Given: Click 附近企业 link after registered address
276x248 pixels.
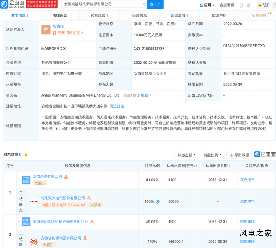Looking at the screenshot, I should [x=117, y=106].
